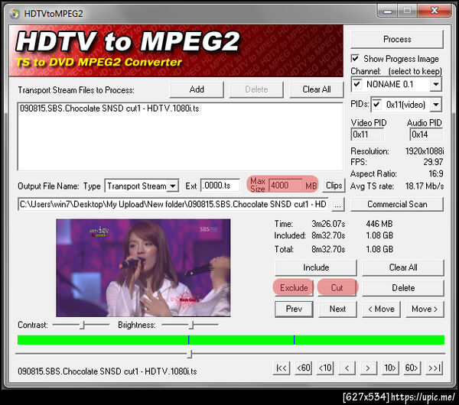
Task: Click the < Move button
Action: coord(381,309)
